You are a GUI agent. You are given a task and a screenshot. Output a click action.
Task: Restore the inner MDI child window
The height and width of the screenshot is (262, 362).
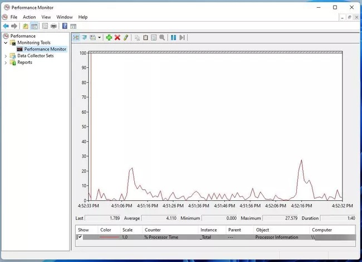coord(350,17)
